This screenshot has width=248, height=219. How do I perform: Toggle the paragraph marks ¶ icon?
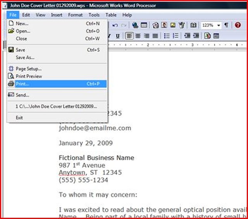(x=226, y=25)
